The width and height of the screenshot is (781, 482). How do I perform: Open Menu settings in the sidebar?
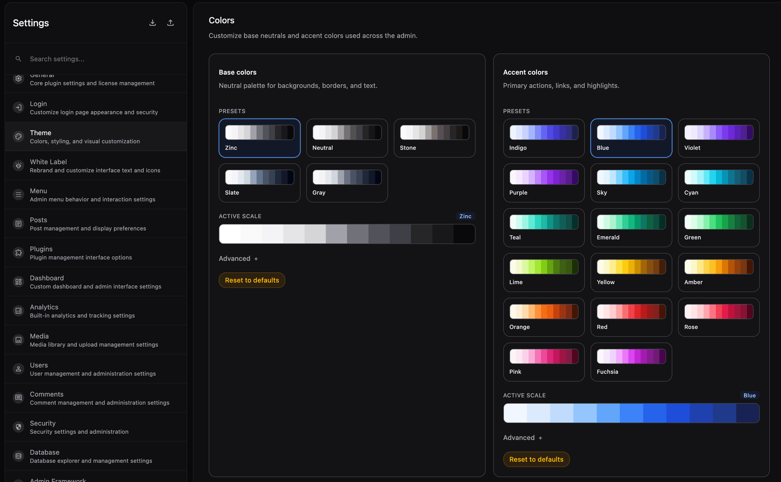(96, 195)
